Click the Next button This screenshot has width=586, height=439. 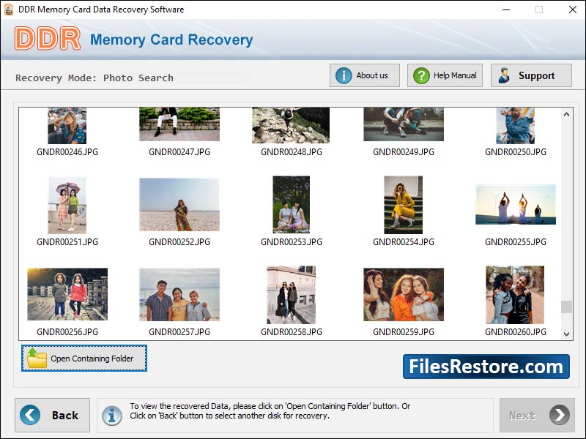click(x=537, y=415)
